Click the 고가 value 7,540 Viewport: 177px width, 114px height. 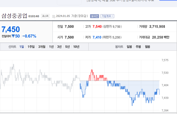97,27
